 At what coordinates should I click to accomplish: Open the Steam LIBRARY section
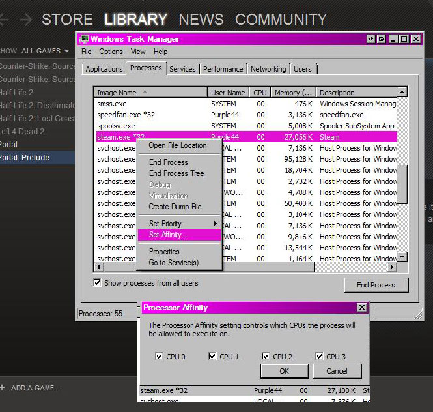pyautogui.click(x=135, y=20)
